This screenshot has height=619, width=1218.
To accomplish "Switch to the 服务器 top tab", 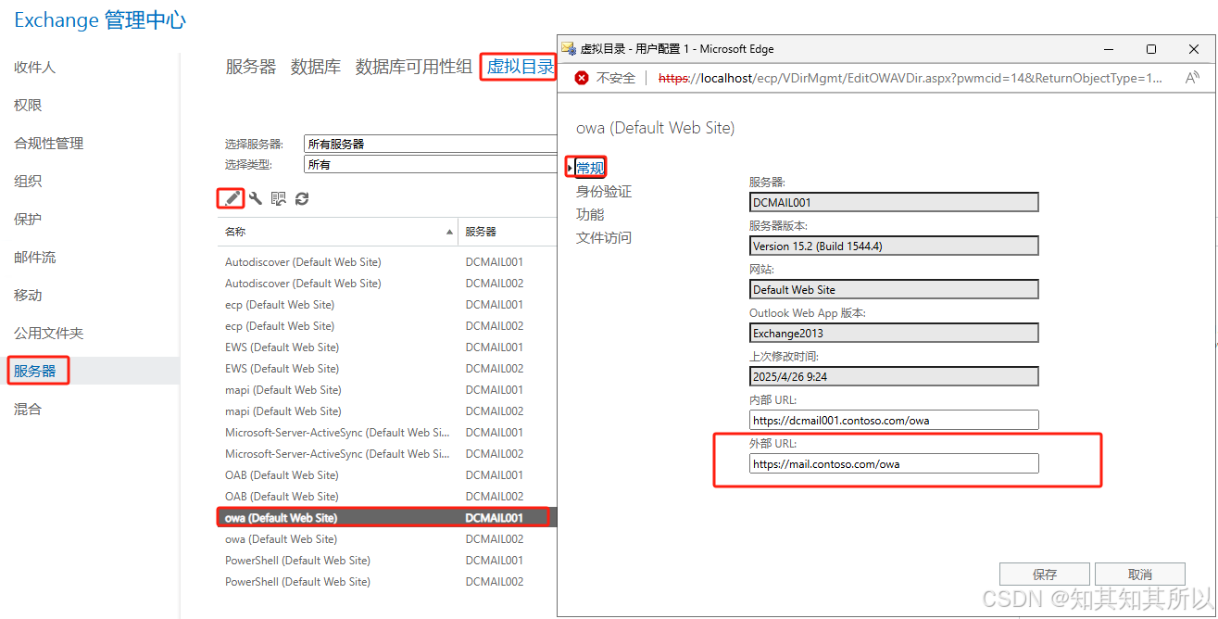I will pos(251,67).
